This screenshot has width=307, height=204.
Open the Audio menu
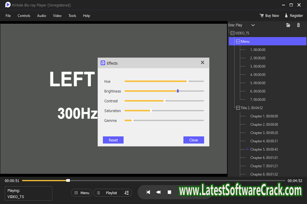pyautogui.click(x=41, y=16)
